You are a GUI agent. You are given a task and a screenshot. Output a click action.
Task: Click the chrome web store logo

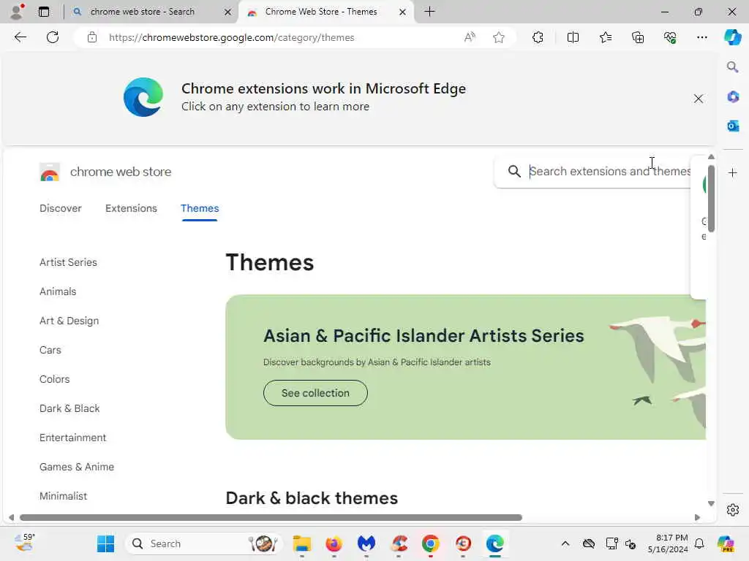(x=50, y=172)
